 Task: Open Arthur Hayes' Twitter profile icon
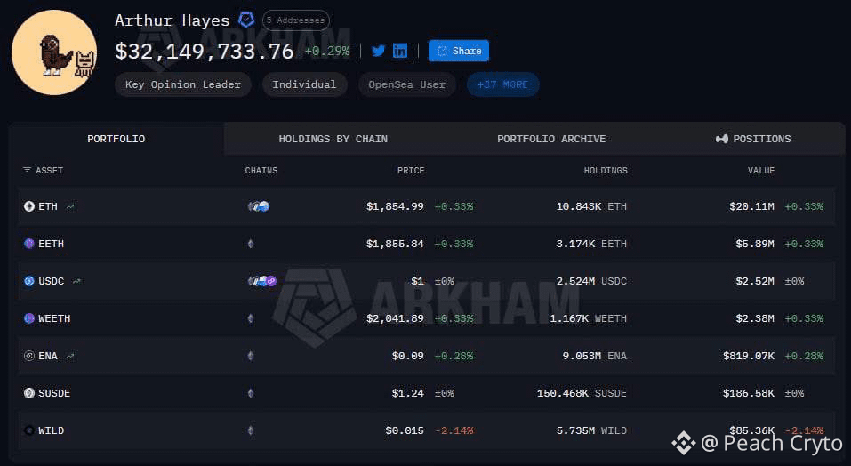[x=378, y=51]
